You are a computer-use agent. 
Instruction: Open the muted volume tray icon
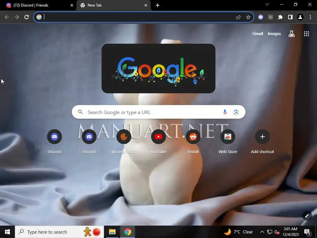[277, 232]
